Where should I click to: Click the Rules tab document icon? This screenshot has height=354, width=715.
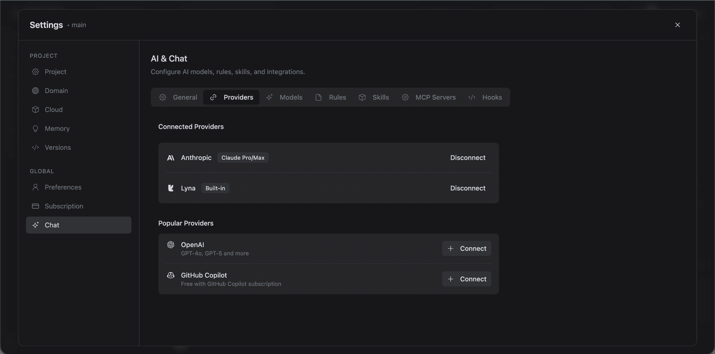[318, 97]
